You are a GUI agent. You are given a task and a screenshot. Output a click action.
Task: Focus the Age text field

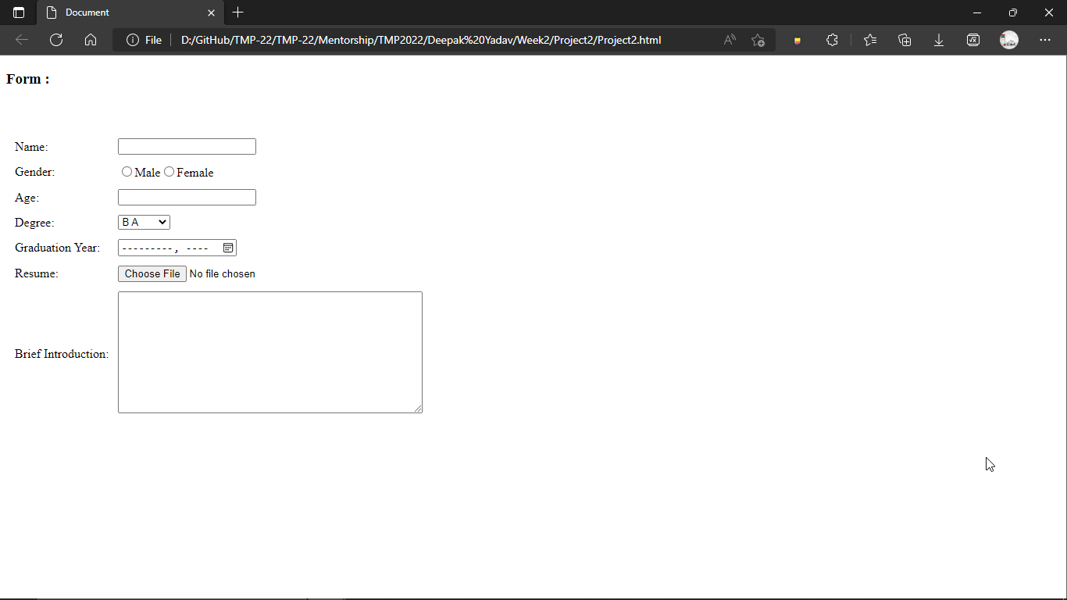pos(187,198)
